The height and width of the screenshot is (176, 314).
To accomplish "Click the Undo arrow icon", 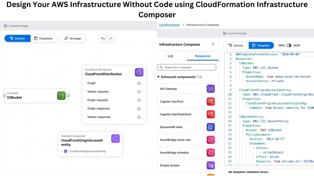I will pyautogui.click(x=103, y=38).
